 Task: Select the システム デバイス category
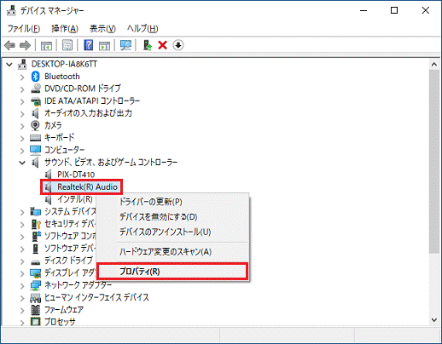[x=70, y=211]
